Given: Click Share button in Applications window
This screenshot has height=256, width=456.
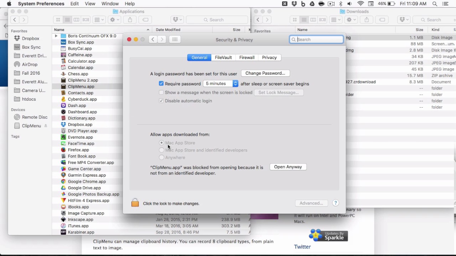Looking at the screenshot, I should coord(130,20).
